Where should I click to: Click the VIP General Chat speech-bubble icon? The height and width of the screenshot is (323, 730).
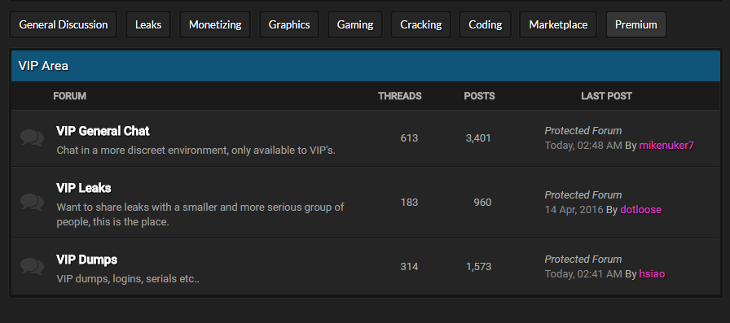click(32, 138)
